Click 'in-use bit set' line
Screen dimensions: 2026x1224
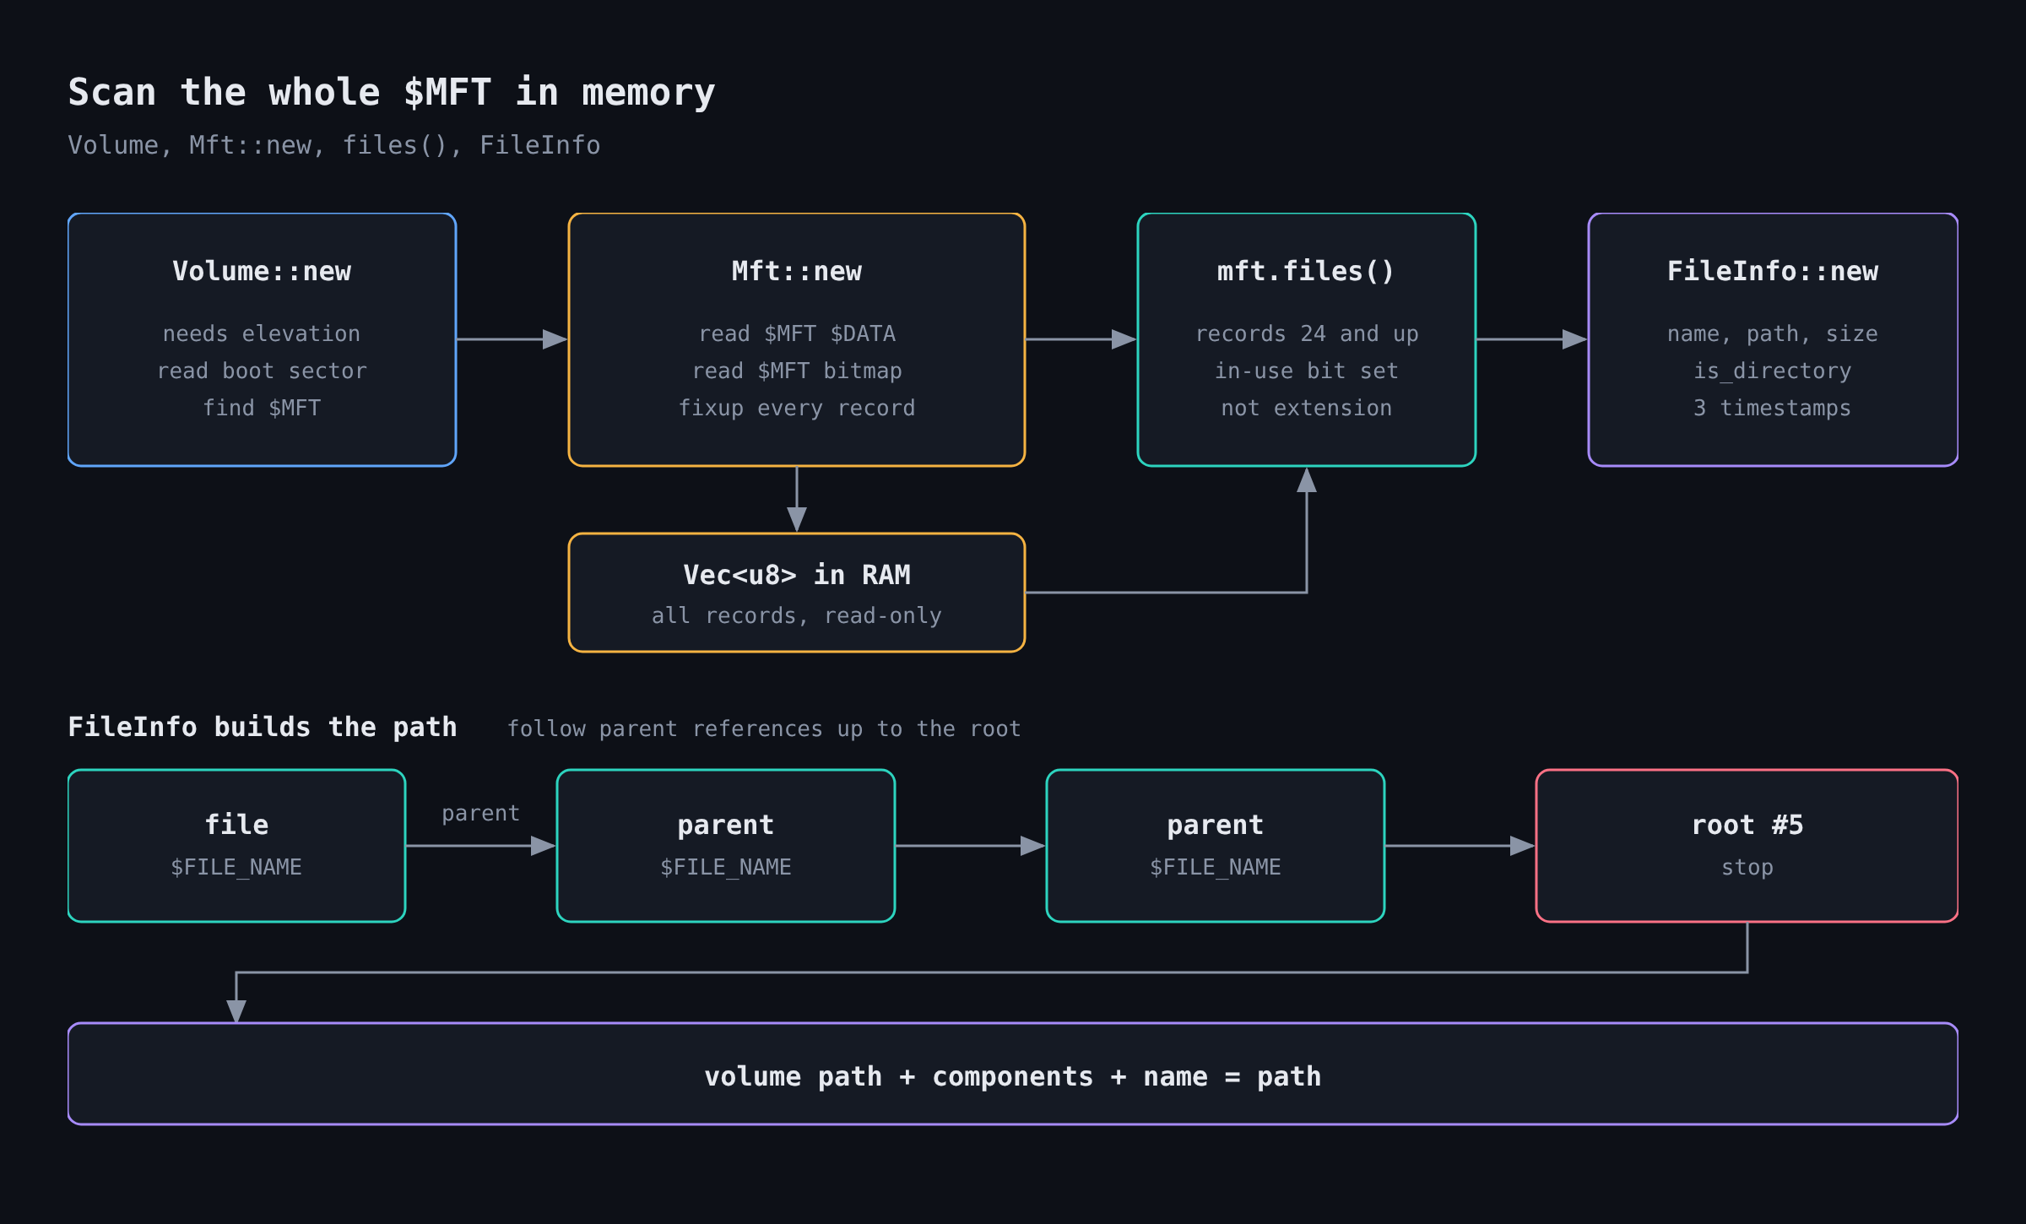pos(1306,371)
